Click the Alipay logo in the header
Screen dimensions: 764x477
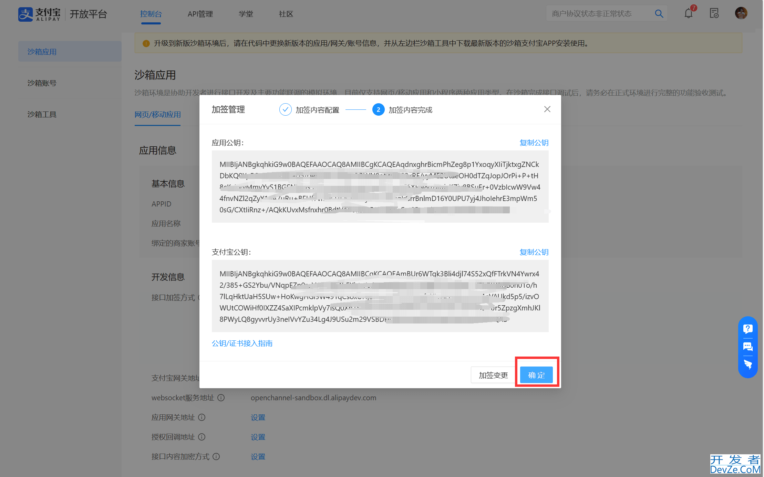tap(39, 14)
